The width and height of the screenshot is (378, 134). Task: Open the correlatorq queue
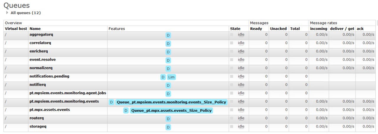[40, 43]
